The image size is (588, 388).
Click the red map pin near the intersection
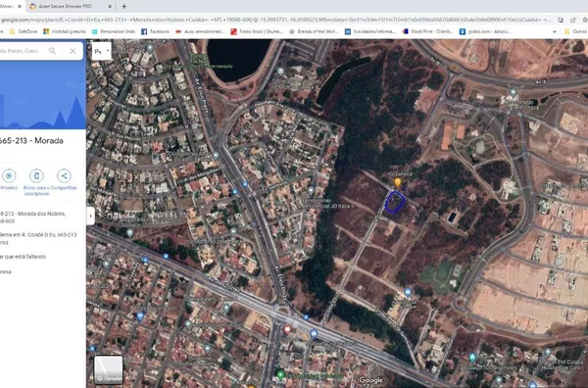point(287,330)
